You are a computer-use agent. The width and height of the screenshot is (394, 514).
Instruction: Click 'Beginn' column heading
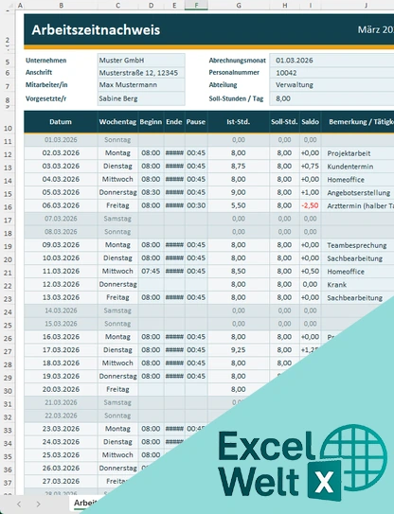151,121
